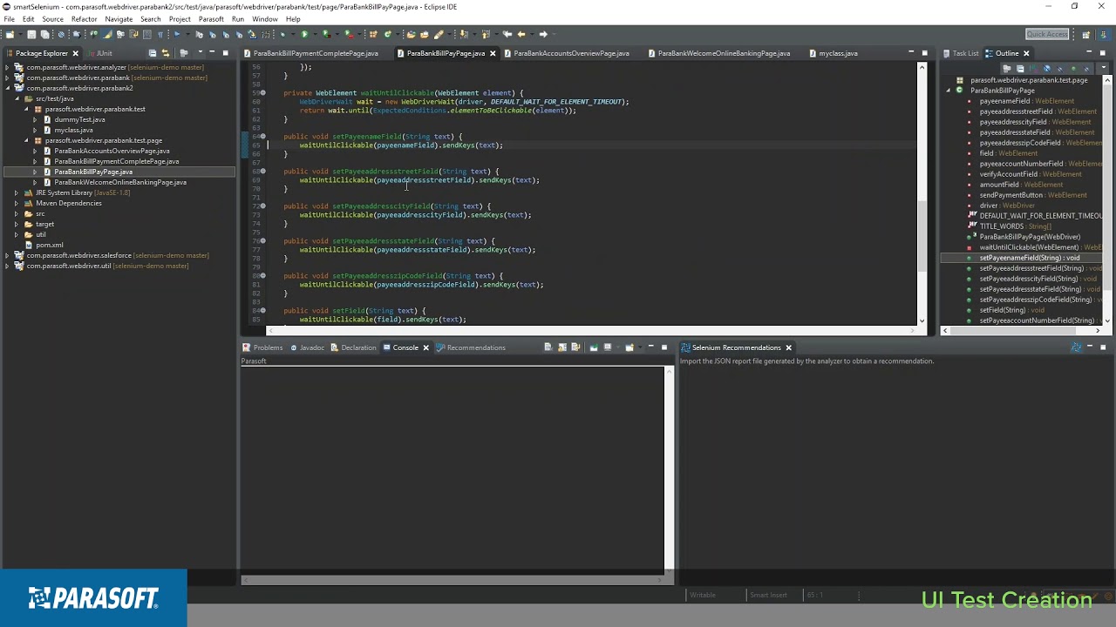Open the Open Perspective icon
This screenshot has height=627, width=1116.
(x=1085, y=35)
